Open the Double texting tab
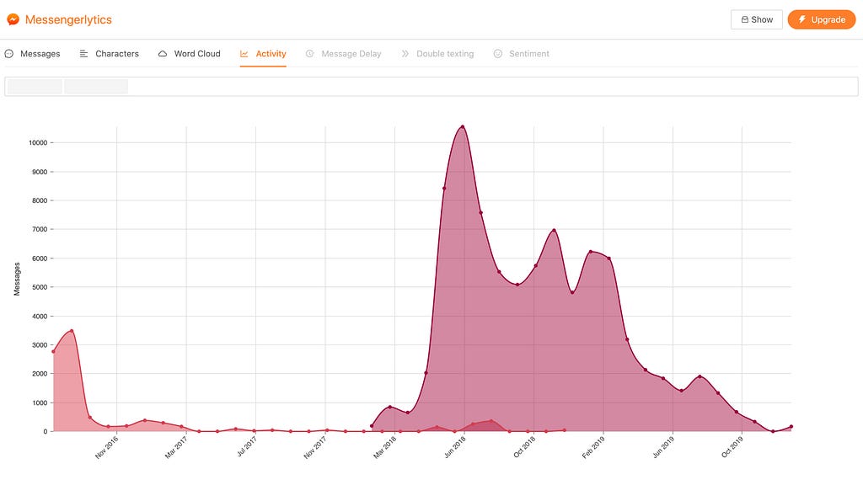The width and height of the screenshot is (863, 485). [x=437, y=54]
